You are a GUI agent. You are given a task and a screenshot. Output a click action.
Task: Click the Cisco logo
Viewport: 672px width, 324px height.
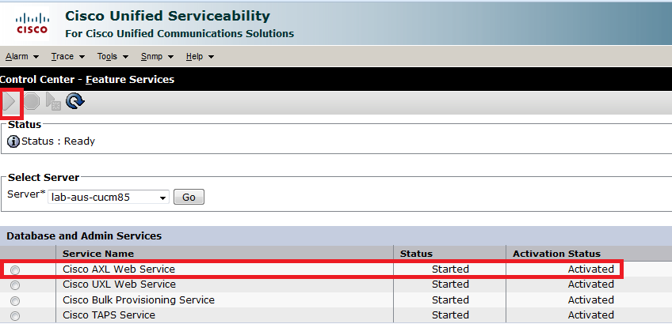[32, 24]
